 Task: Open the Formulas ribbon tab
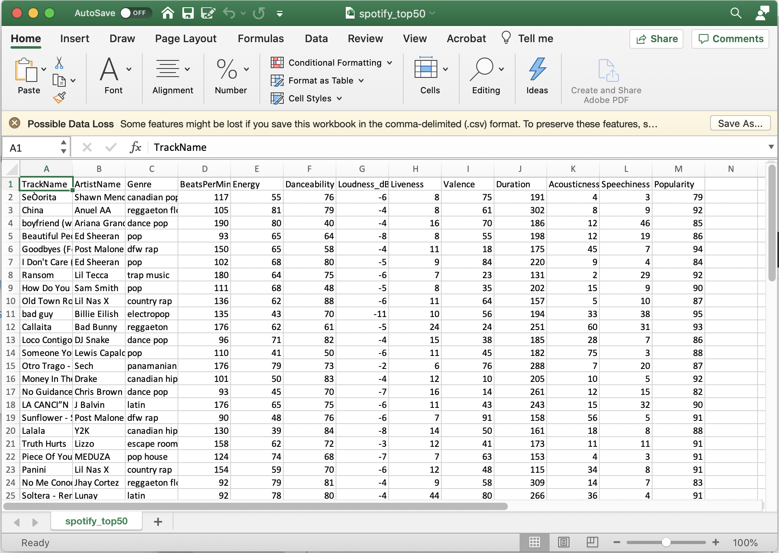(x=261, y=39)
